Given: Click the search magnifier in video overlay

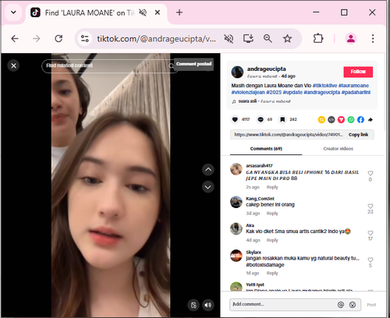Looking at the screenshot, I should 171,66.
